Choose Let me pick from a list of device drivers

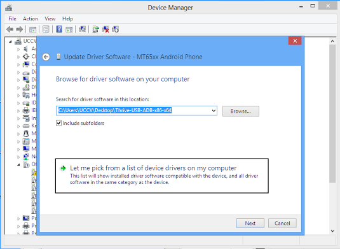coord(162,176)
